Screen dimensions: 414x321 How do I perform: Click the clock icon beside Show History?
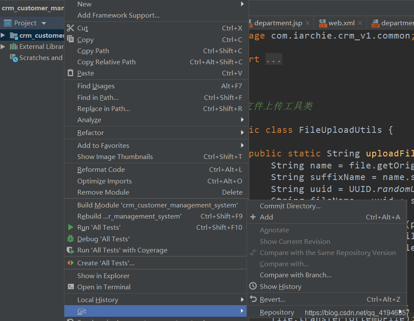[x=253, y=286]
